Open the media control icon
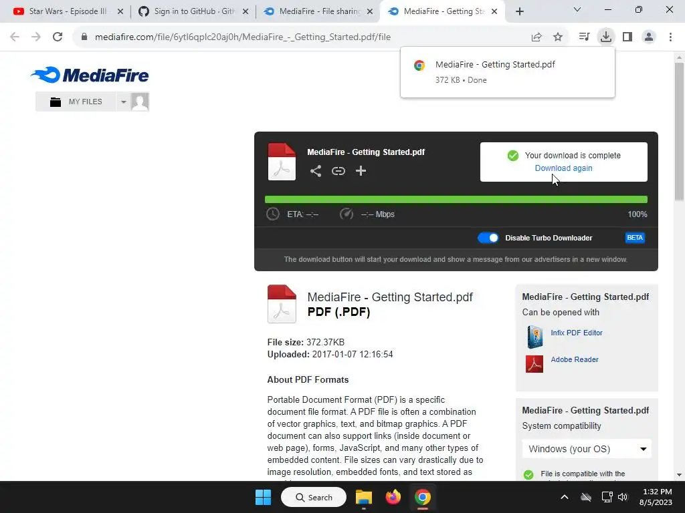The image size is (685, 513). click(584, 37)
